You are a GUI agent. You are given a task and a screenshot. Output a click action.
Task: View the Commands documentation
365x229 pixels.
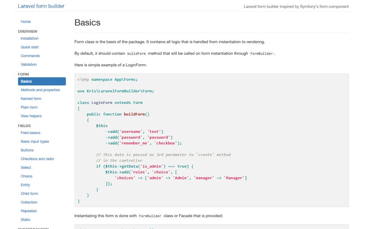30,56
